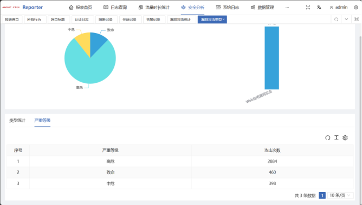Click the Web应用漏洞攻击 bar

271,58
